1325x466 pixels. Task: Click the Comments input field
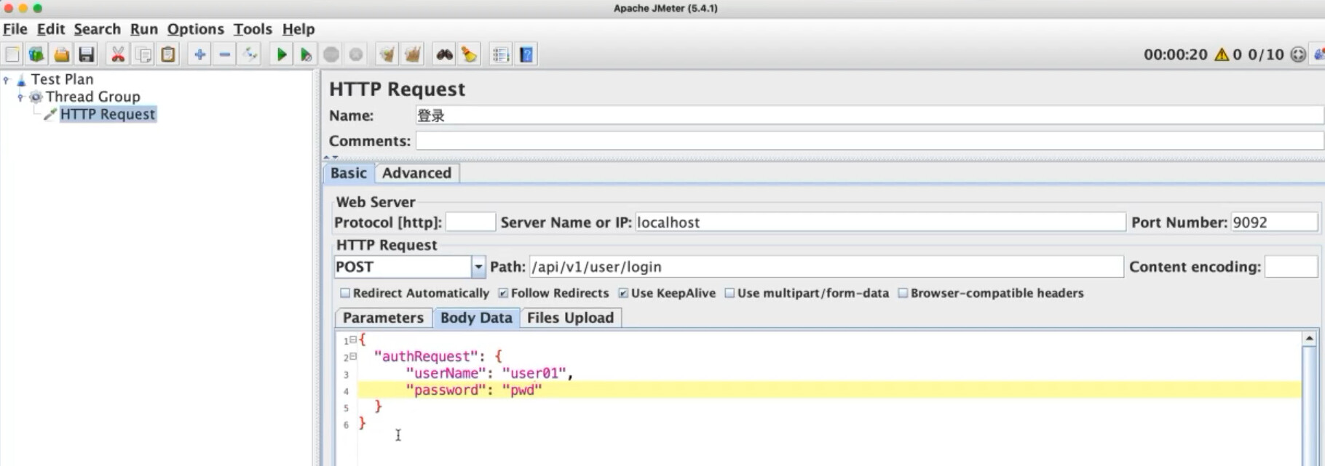869,141
